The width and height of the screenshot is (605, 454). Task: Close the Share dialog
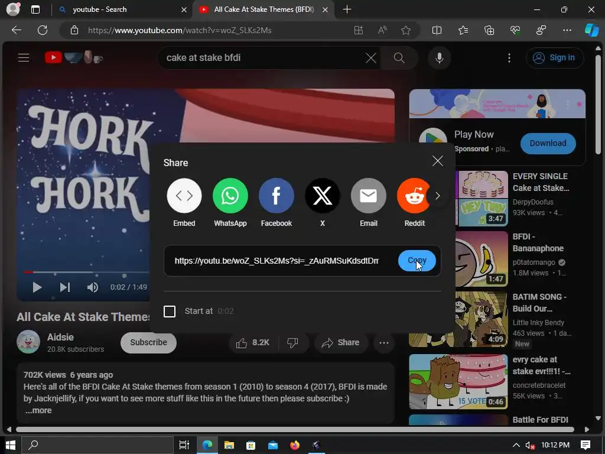tap(438, 161)
